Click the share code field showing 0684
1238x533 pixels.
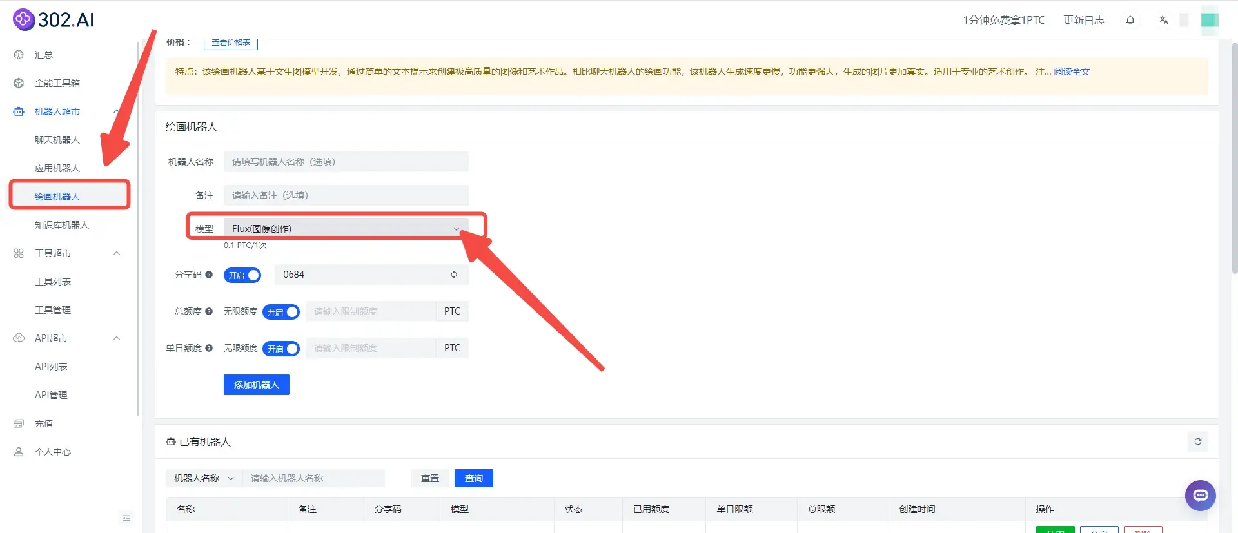(371, 275)
